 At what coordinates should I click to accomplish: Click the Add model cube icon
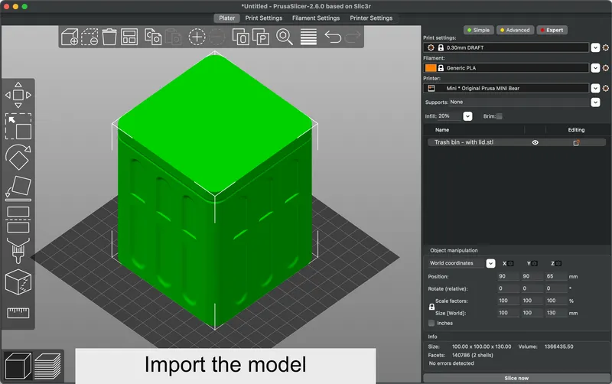(x=70, y=37)
